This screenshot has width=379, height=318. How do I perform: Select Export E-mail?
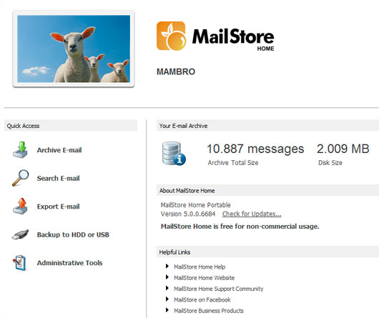58,207
